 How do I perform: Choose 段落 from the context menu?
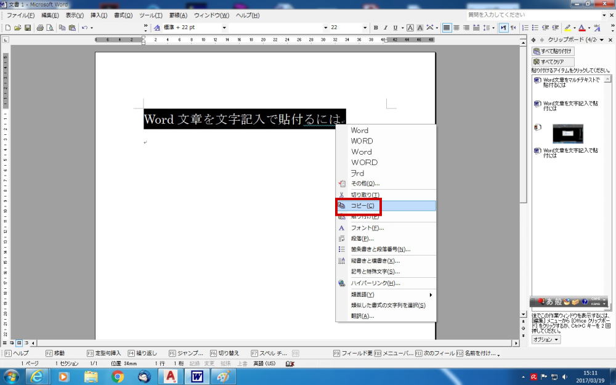(x=386, y=238)
